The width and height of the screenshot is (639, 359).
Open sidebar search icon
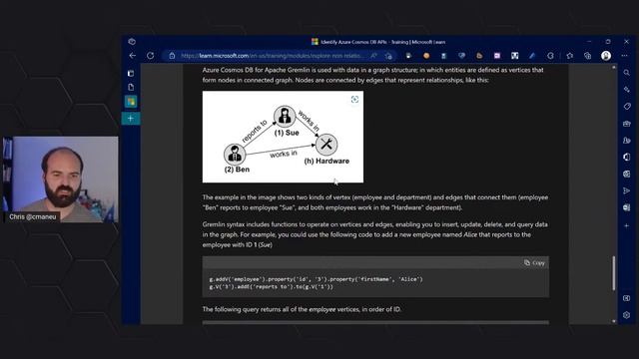click(627, 73)
